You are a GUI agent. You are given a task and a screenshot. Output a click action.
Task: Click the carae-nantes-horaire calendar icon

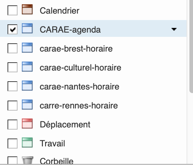tap(27, 86)
